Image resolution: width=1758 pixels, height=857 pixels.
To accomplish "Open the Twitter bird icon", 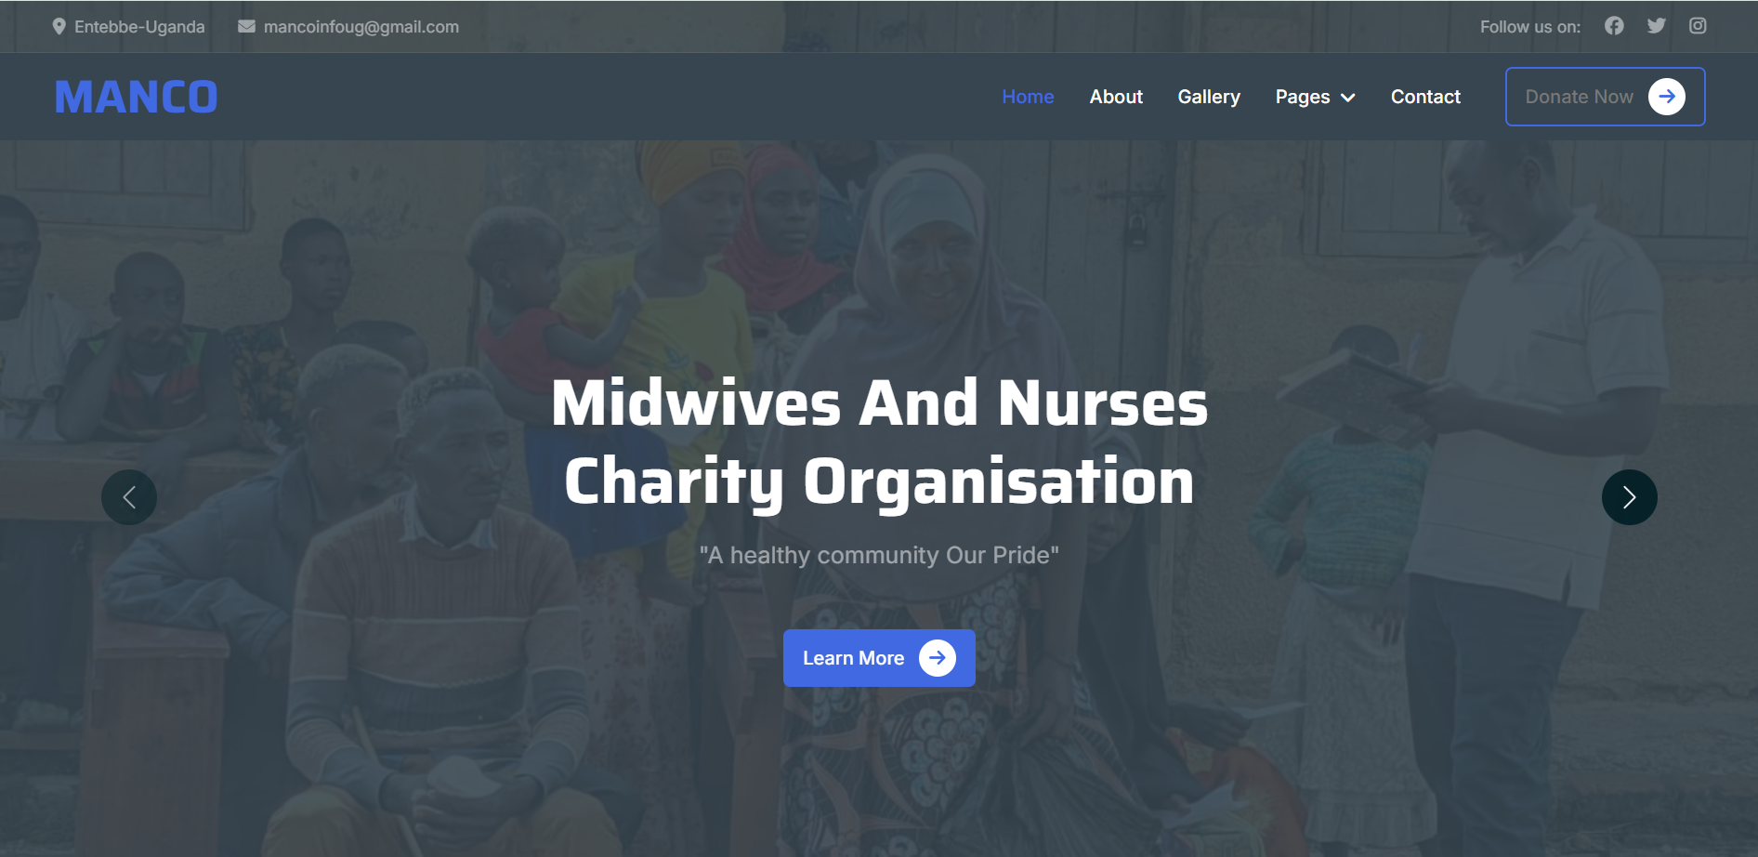I will 1656,26.
